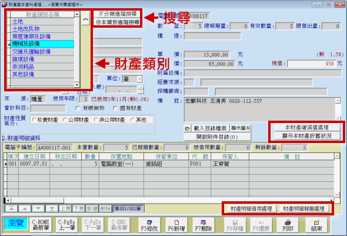Select 非消耗品 category

[42, 67]
